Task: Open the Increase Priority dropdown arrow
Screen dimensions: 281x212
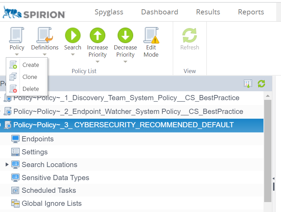Action: (98, 62)
